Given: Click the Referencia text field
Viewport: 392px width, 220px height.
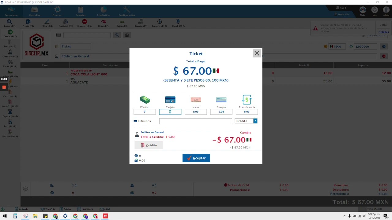Looking at the screenshot, I should [x=196, y=121].
